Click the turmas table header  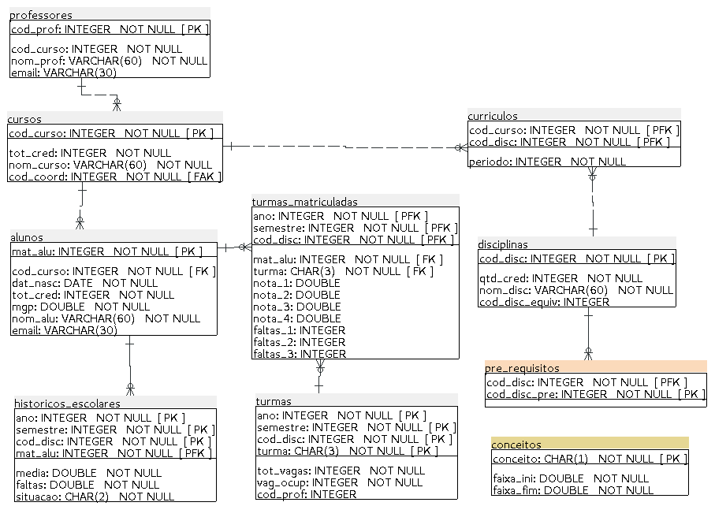point(274,401)
